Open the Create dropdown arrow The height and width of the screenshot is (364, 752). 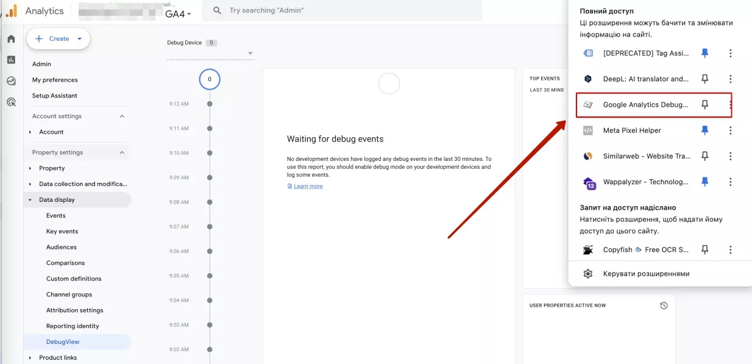pos(79,39)
